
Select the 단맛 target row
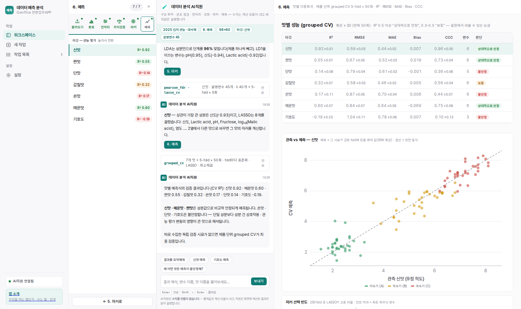pyautogui.click(x=112, y=73)
